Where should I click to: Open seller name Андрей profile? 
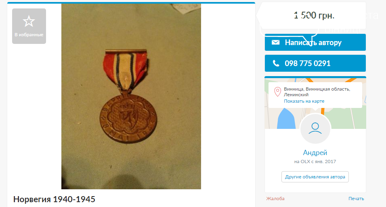pyautogui.click(x=315, y=153)
